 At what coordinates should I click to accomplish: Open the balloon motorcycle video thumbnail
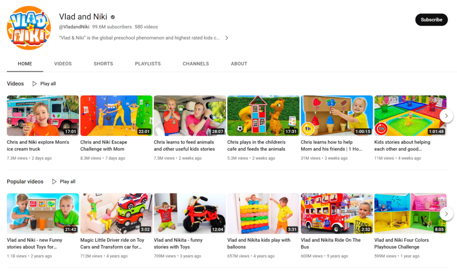coord(190,214)
